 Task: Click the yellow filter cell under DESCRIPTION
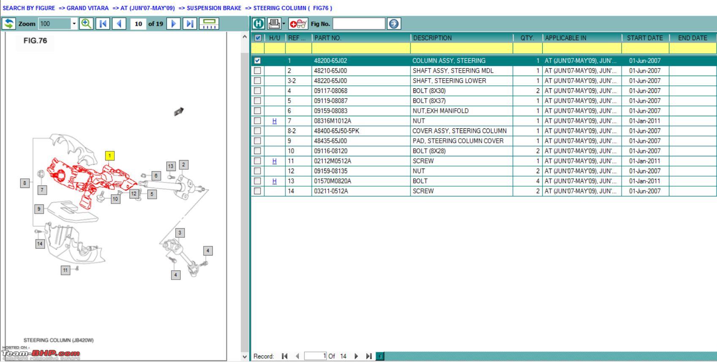click(462, 48)
